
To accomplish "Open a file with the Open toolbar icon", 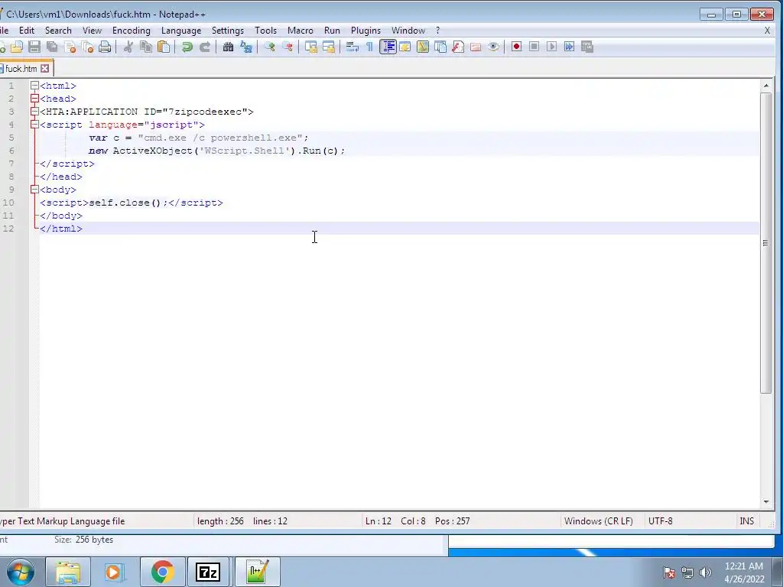I will click(x=17, y=47).
